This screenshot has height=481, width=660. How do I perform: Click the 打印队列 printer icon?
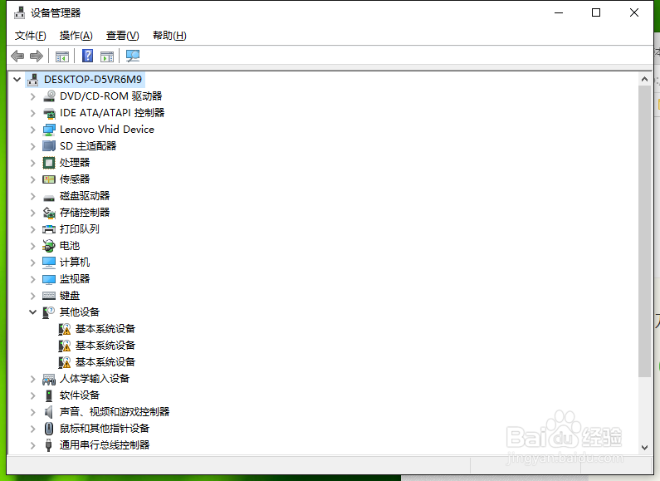coord(49,229)
